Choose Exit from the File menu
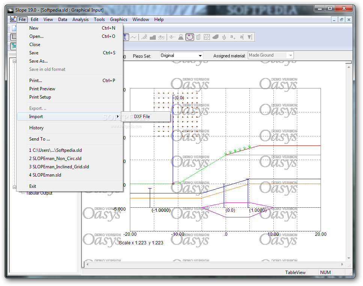 click(70, 186)
